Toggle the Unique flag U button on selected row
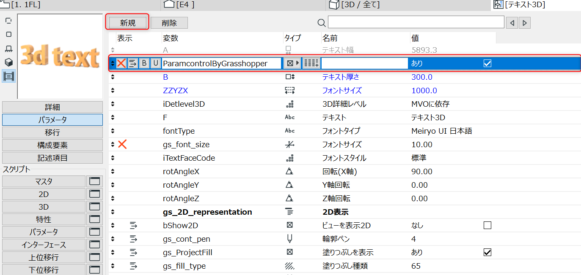The image size is (581, 275). click(x=156, y=63)
